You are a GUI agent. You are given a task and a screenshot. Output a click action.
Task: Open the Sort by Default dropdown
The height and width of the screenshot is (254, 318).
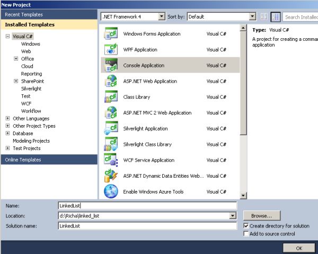click(252, 16)
